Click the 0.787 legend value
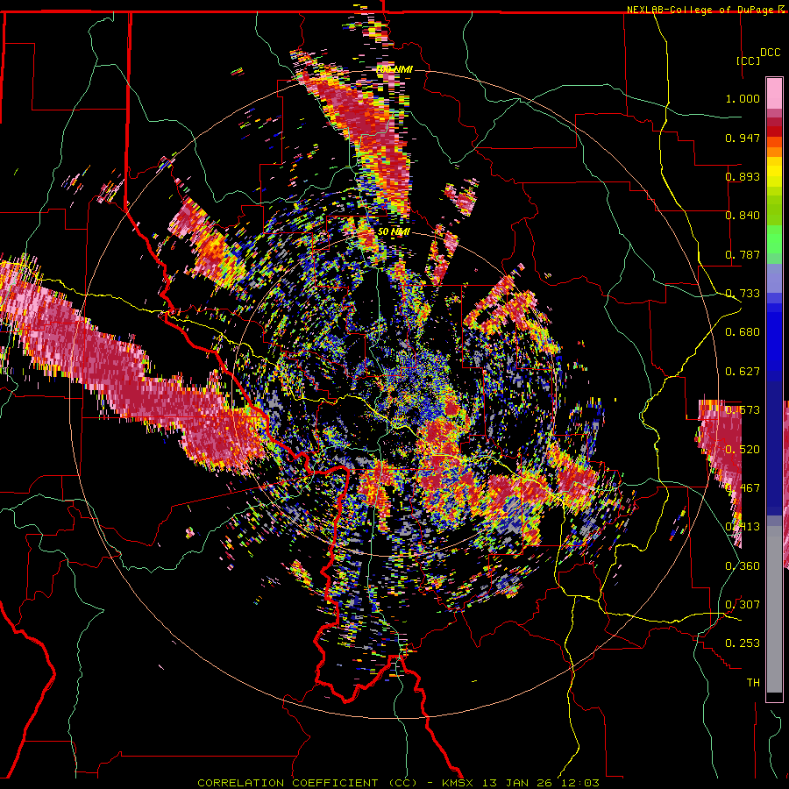 point(743,254)
